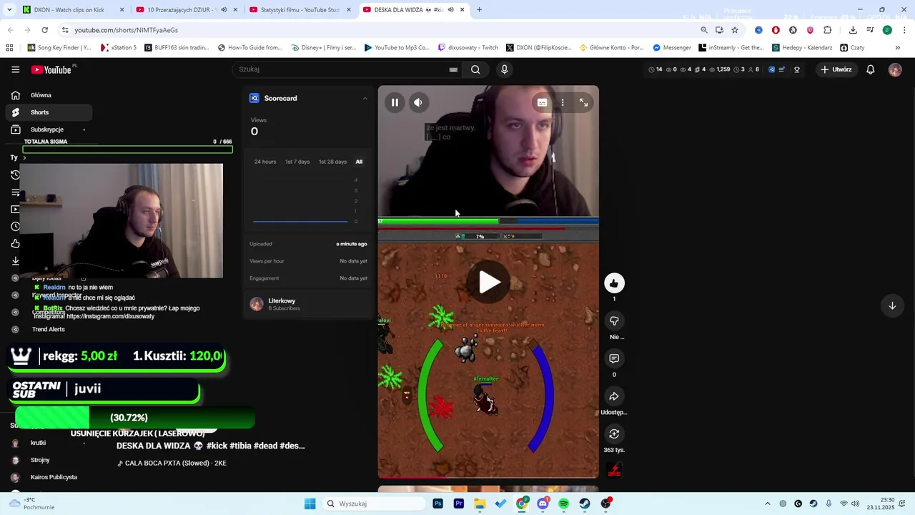
Task: Toggle captions on the Shorts player
Action: pos(542,103)
